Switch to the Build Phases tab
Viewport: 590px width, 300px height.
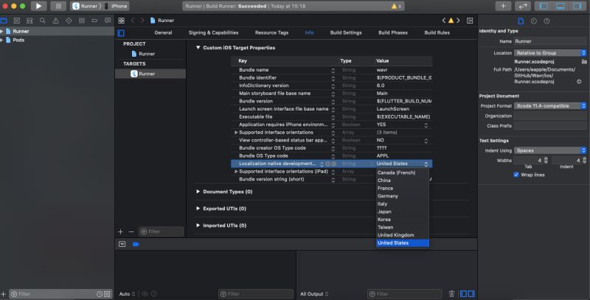[x=393, y=32]
